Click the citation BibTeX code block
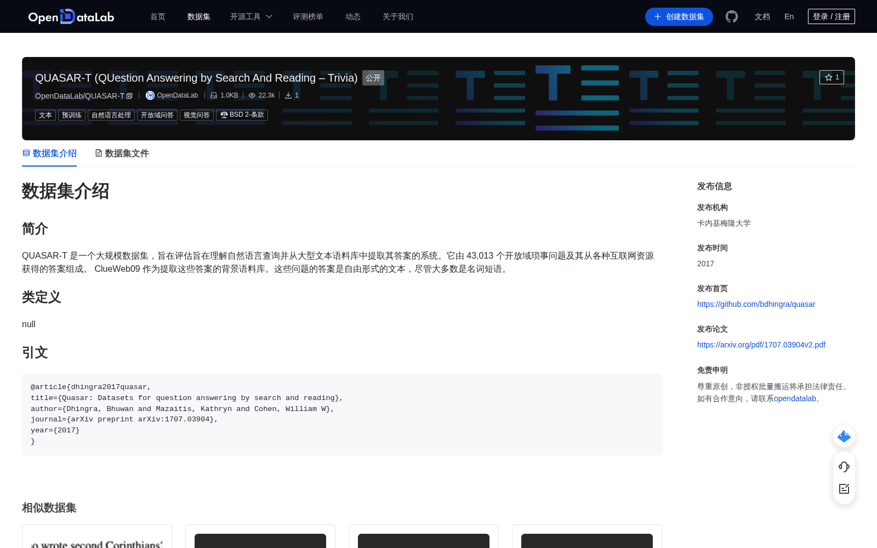The width and height of the screenshot is (877, 548). click(342, 414)
